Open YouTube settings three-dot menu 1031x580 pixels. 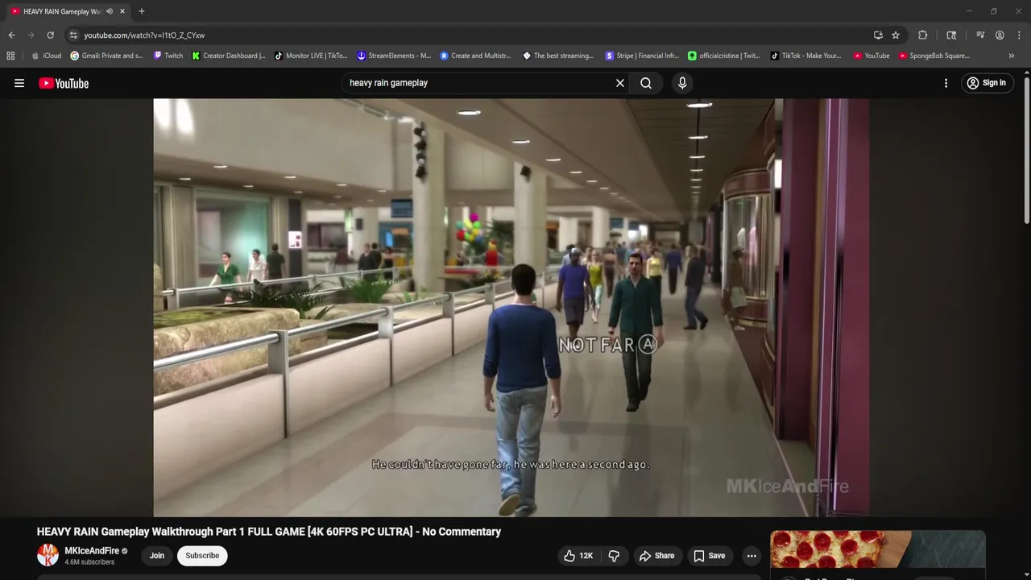(x=946, y=83)
